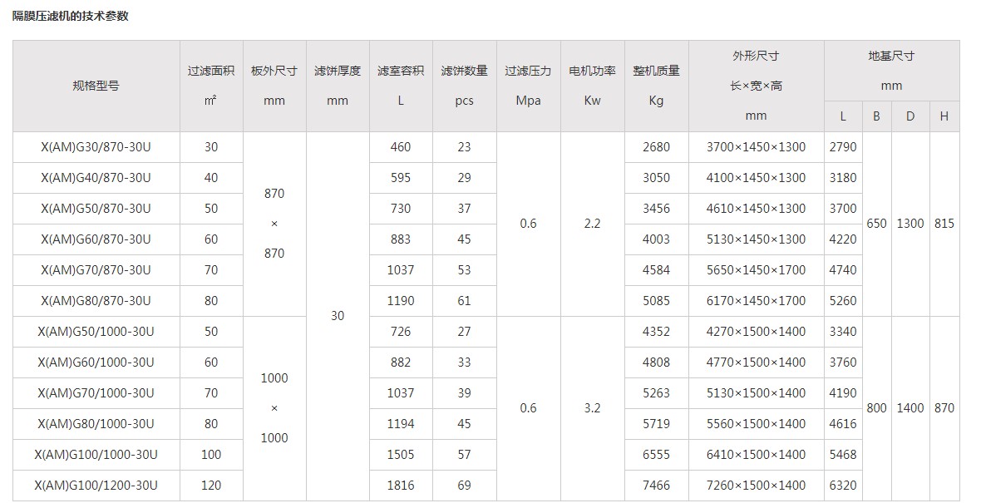This screenshot has width=981, height=503.
Task: Select the 板外尺寸 column header
Action: pyautogui.click(x=274, y=86)
